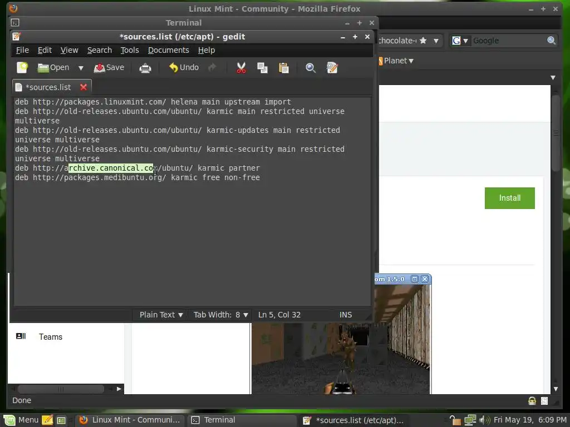
Task: Click the Teams link in Firefox sidebar
Action: point(51,337)
